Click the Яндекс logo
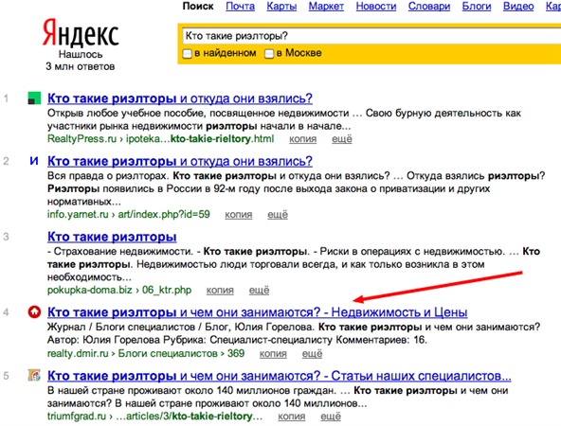 tap(81, 33)
